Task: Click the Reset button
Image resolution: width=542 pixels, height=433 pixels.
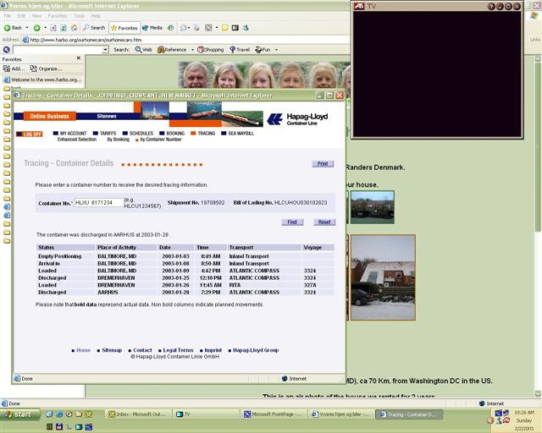Action: [324, 222]
